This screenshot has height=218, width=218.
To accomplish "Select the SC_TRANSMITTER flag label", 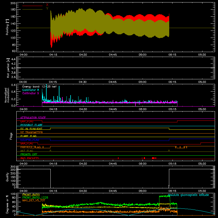I will [x=32, y=132].
